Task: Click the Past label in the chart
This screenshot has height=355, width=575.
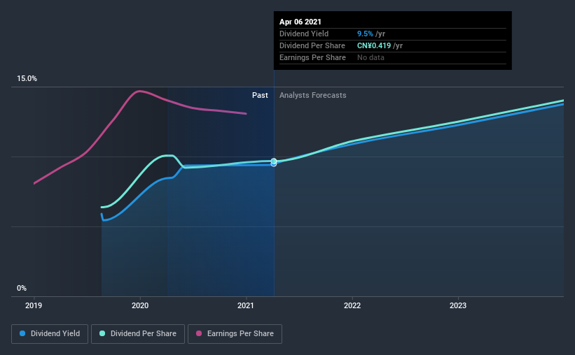Action: pyautogui.click(x=260, y=95)
